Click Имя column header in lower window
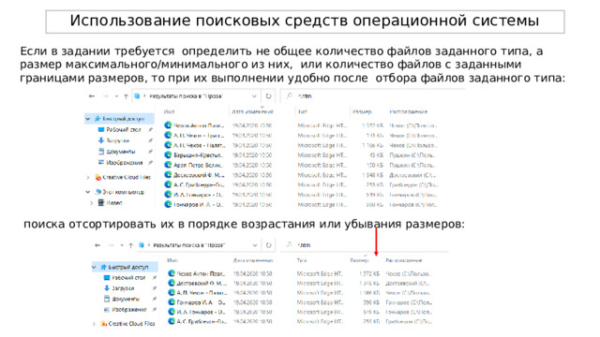600x337 pixels. tap(172, 260)
